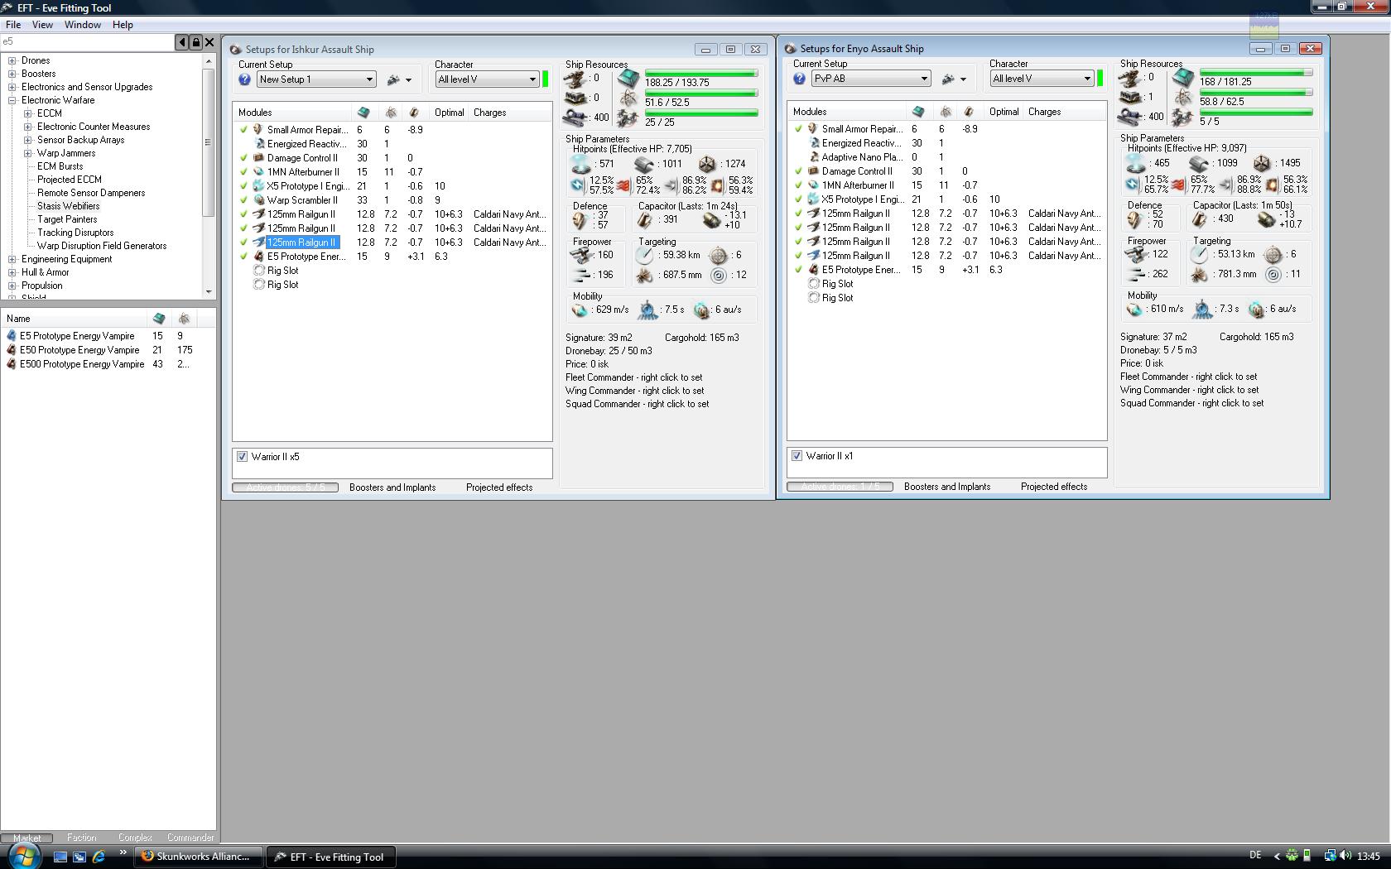Click the Firepower turret icon showing 160
Image resolution: width=1391 pixels, height=869 pixels.
point(581,255)
